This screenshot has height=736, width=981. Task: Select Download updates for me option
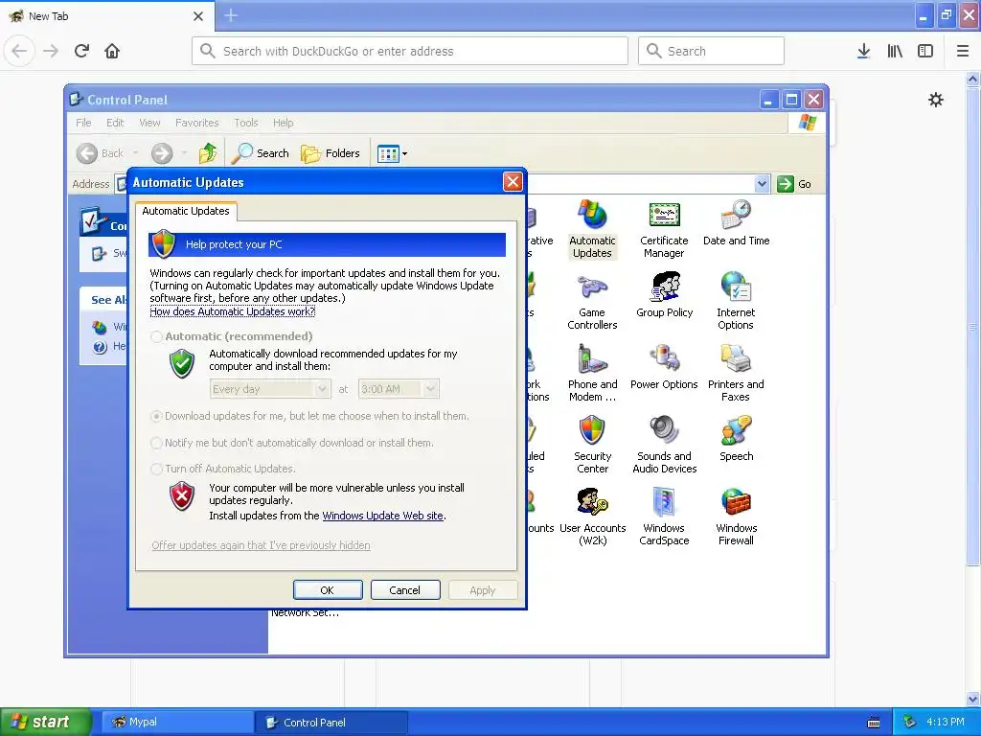[x=156, y=416]
